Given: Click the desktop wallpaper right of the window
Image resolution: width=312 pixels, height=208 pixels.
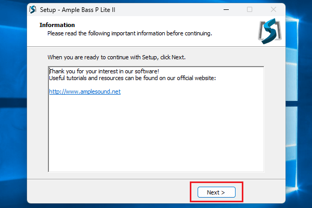Looking at the screenshot, I should [299, 104].
